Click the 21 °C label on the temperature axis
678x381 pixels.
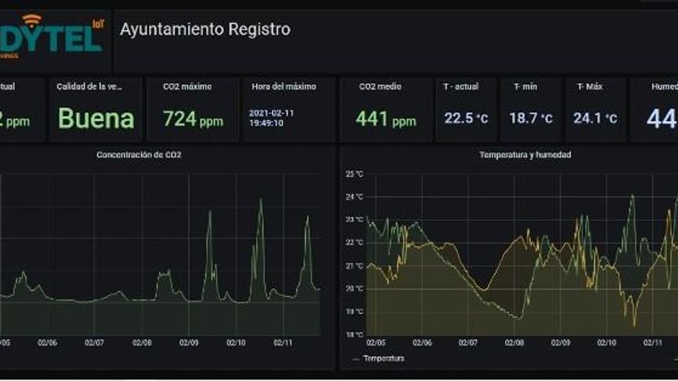coord(354,266)
